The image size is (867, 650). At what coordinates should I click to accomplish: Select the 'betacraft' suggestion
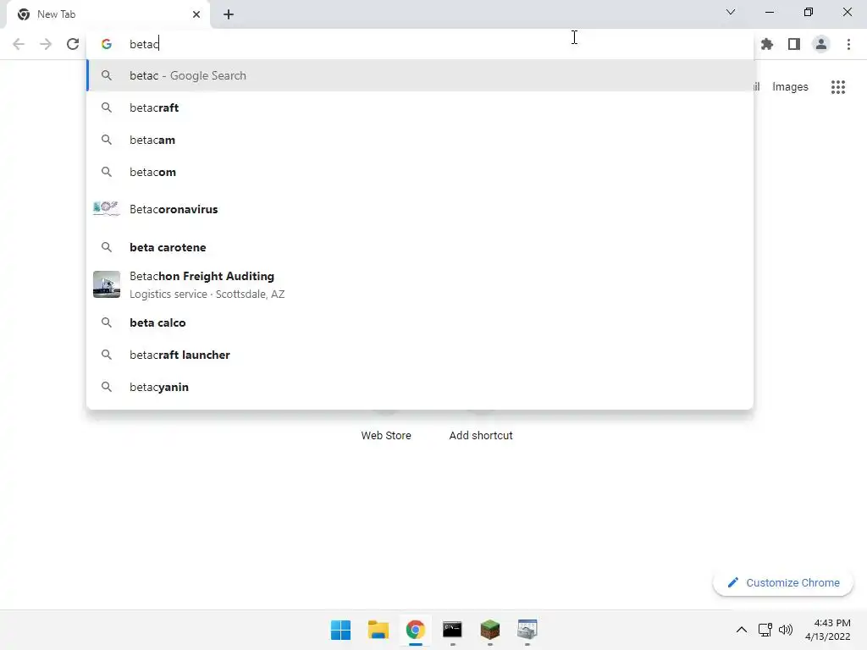tap(420, 107)
